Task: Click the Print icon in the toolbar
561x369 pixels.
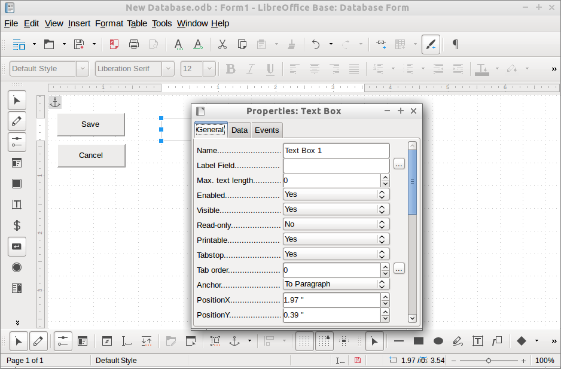Action: point(134,44)
